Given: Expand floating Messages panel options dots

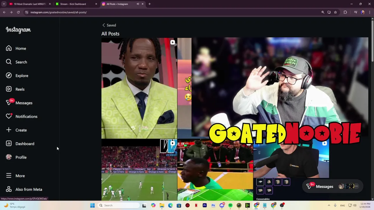Looking at the screenshot, I should (356, 186).
